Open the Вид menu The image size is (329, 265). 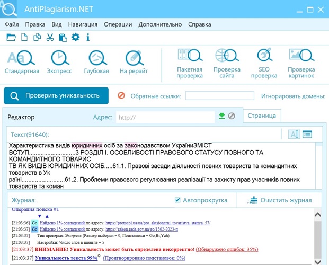coord(57,24)
